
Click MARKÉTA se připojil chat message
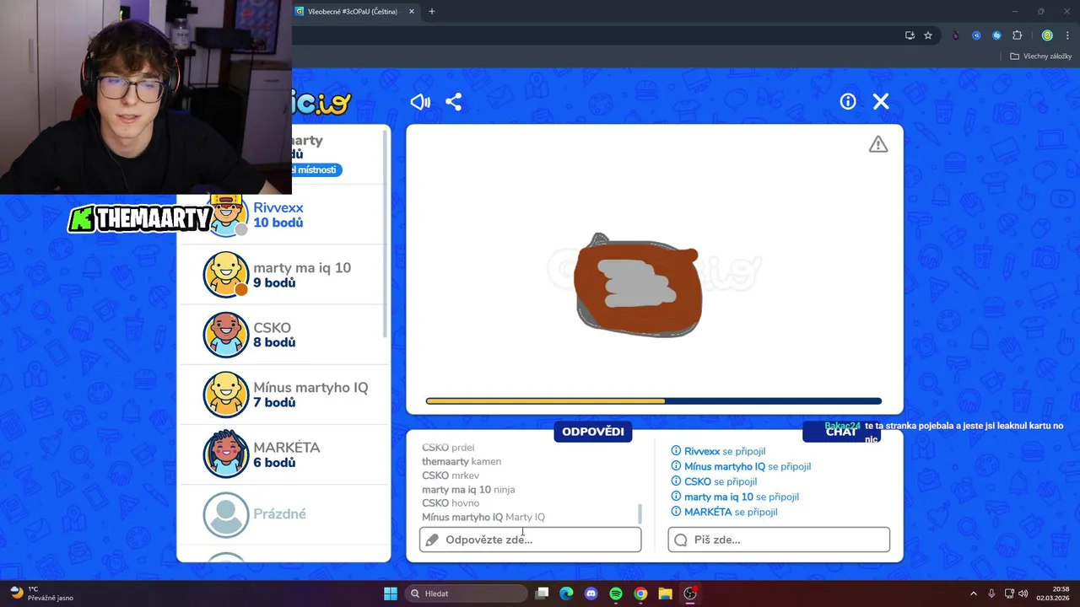(724, 512)
